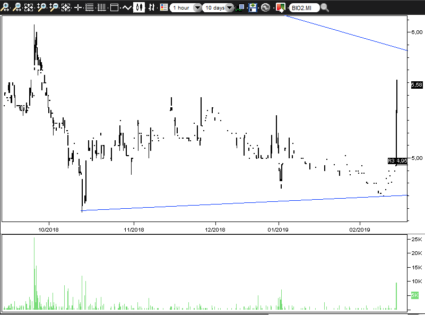Refresh chart data with the circular arrows icon
The image size is (425, 315).
click(265, 7)
